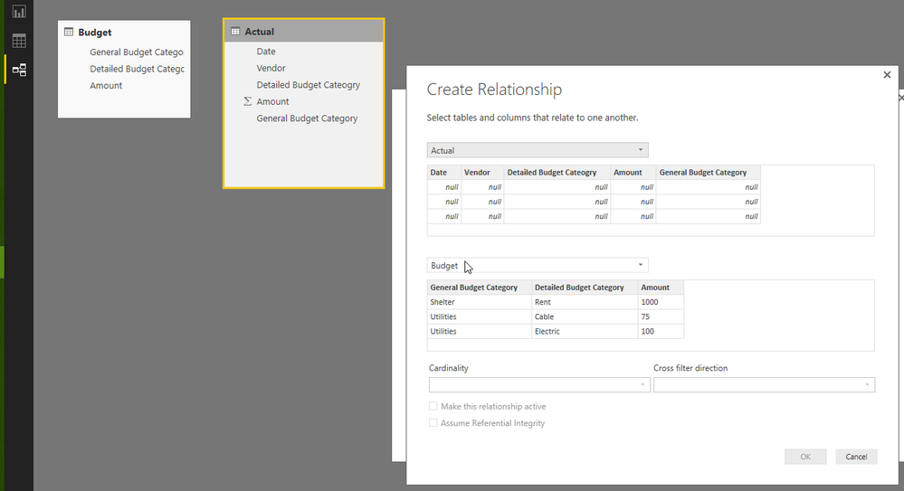This screenshot has height=491, width=904.
Task: Select the Vendor column header in preview
Action: [482, 173]
